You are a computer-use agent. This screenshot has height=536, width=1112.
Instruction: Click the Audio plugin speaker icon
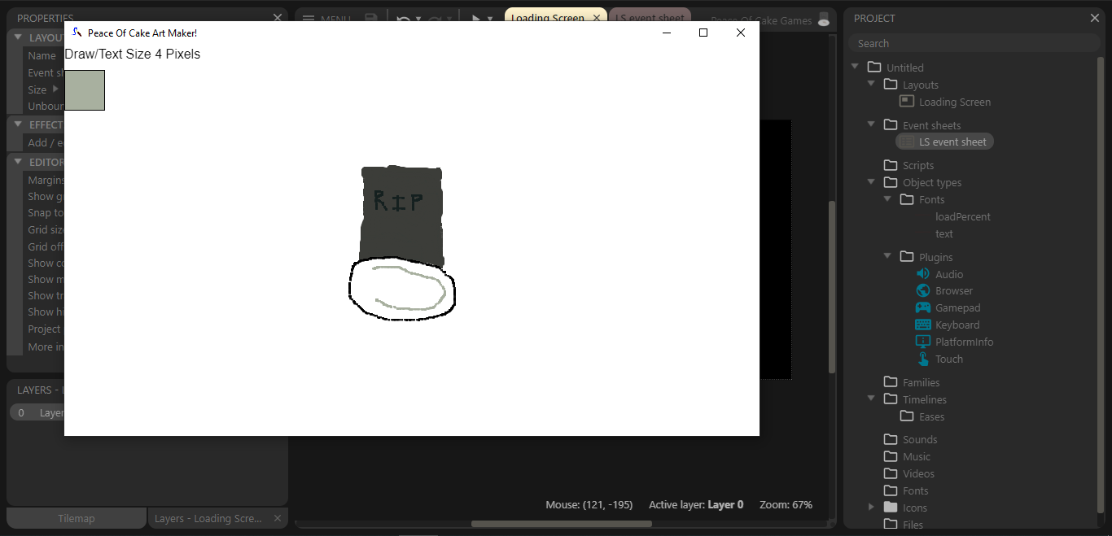click(x=922, y=274)
